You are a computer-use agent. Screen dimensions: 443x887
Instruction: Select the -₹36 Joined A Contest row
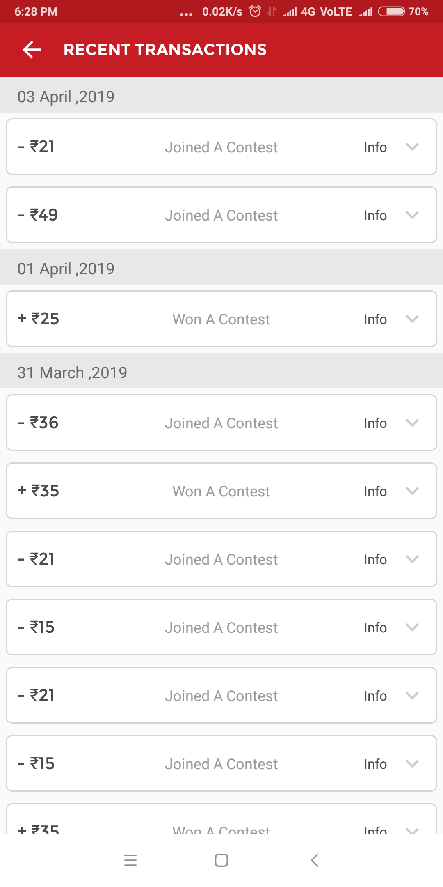coord(221,423)
